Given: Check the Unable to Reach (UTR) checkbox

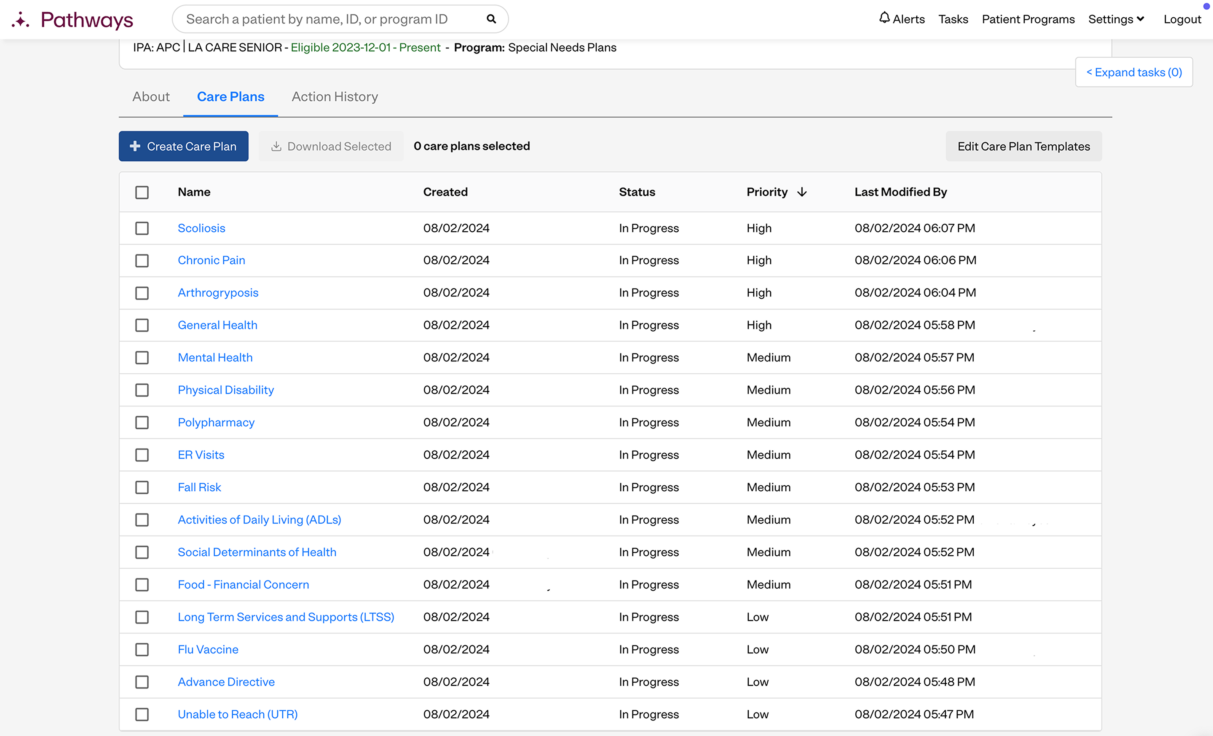Looking at the screenshot, I should (142, 715).
